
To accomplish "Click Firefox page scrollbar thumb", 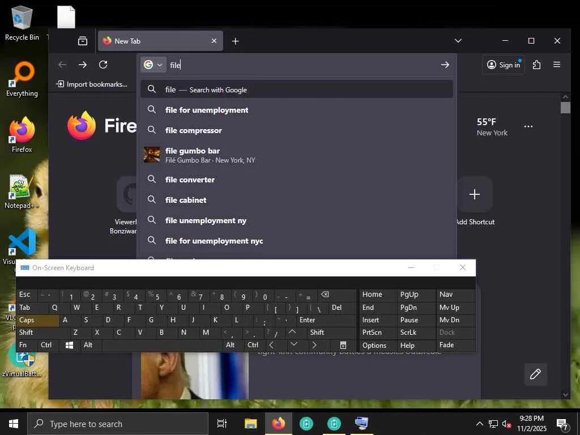I will pyautogui.click(x=565, y=108).
